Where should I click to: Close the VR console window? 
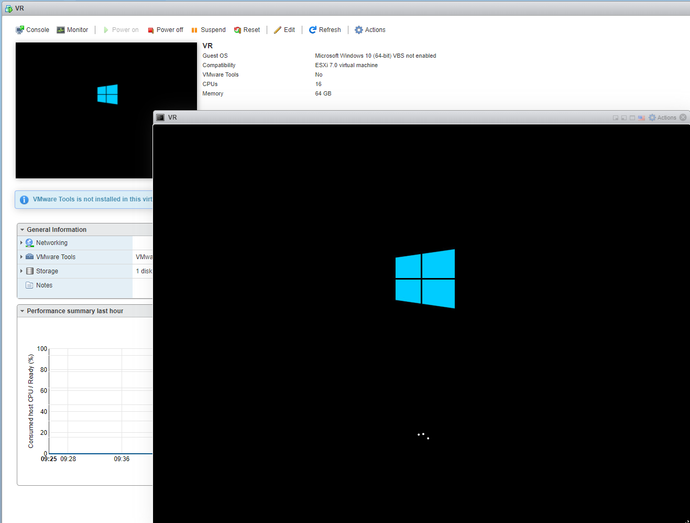[683, 118]
